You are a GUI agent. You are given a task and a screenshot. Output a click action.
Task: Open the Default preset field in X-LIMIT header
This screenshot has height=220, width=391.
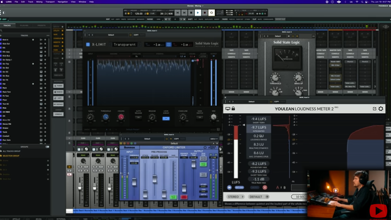tap(111, 35)
